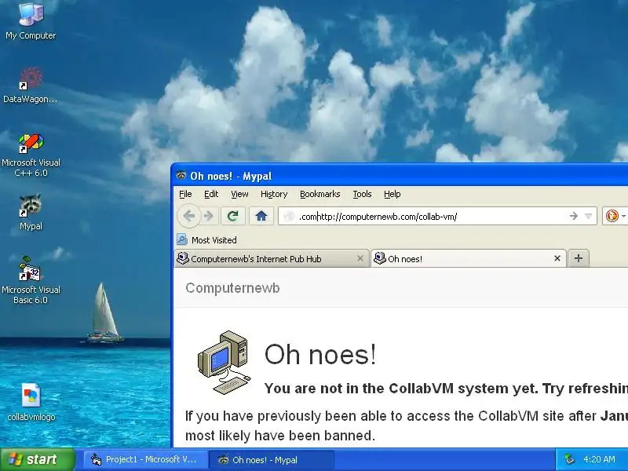Open the Bookmarks menu
The width and height of the screenshot is (628, 471).
pyautogui.click(x=319, y=194)
